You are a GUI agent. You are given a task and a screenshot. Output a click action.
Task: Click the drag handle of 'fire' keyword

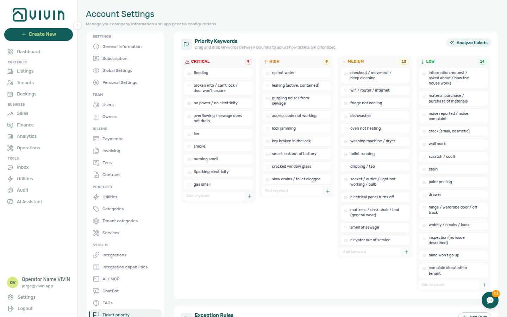(189, 134)
